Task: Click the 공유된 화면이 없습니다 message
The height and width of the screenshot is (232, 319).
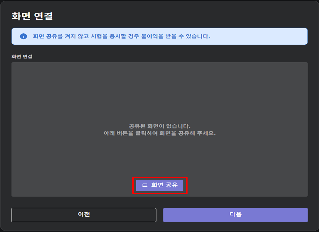Action: [159, 126]
